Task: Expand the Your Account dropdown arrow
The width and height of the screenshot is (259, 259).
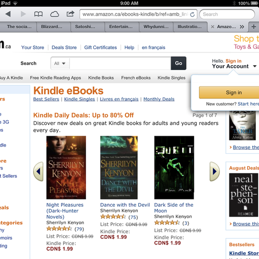Action: pos(254,66)
